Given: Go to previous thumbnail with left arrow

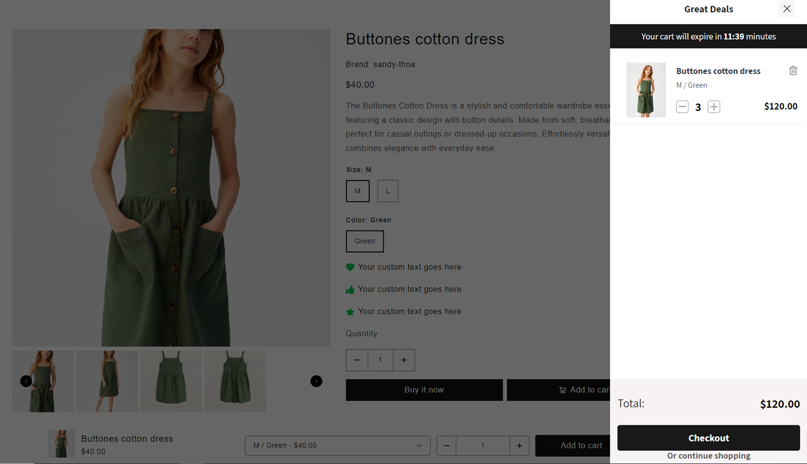Looking at the screenshot, I should 26,381.
